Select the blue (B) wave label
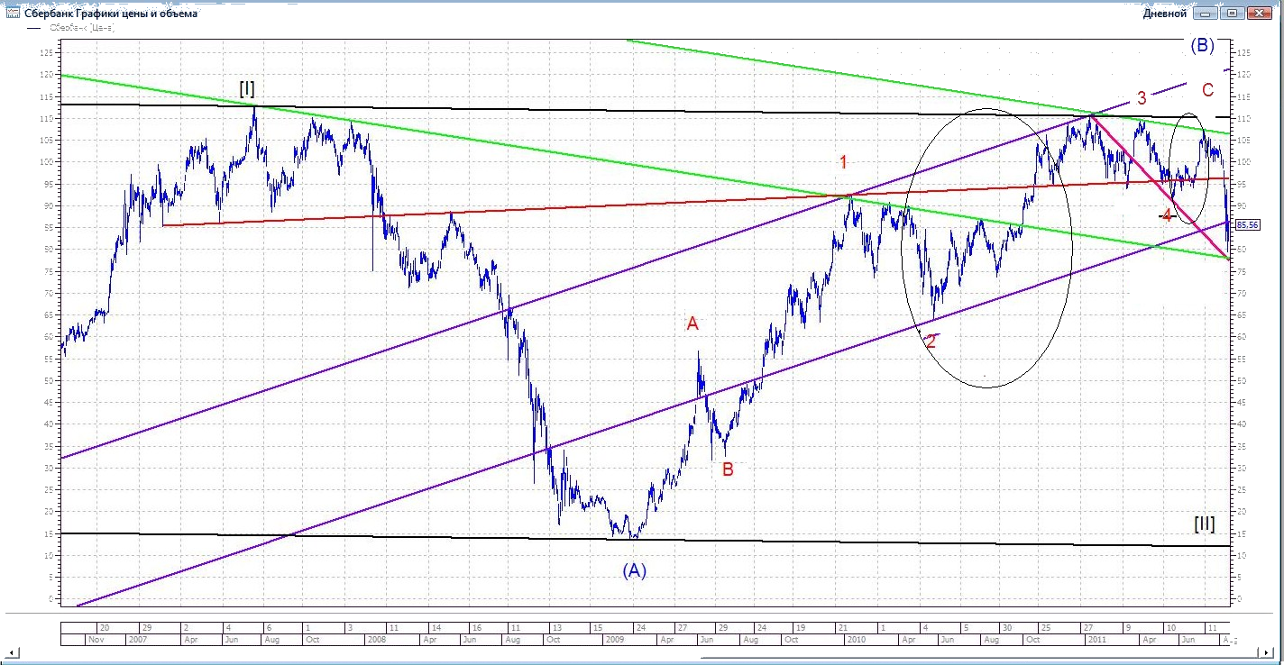 click(x=1202, y=45)
